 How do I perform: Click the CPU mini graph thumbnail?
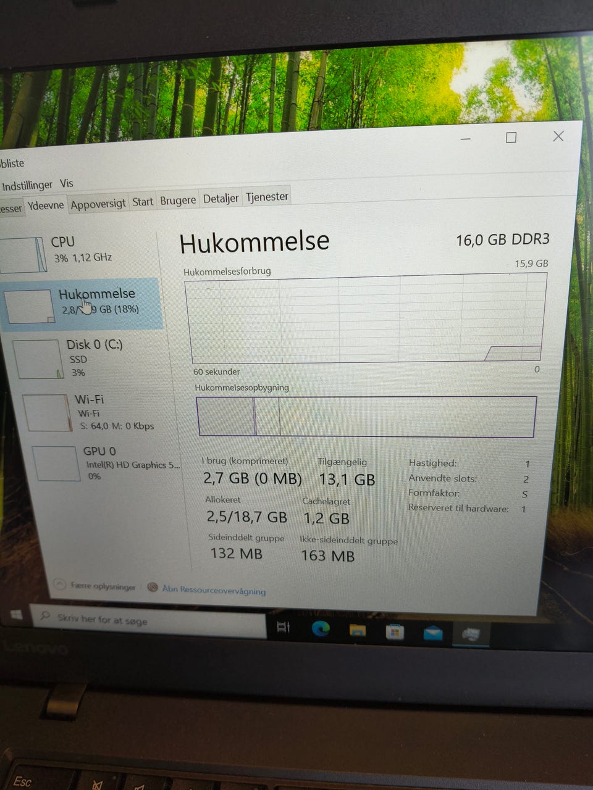pyautogui.click(x=23, y=255)
